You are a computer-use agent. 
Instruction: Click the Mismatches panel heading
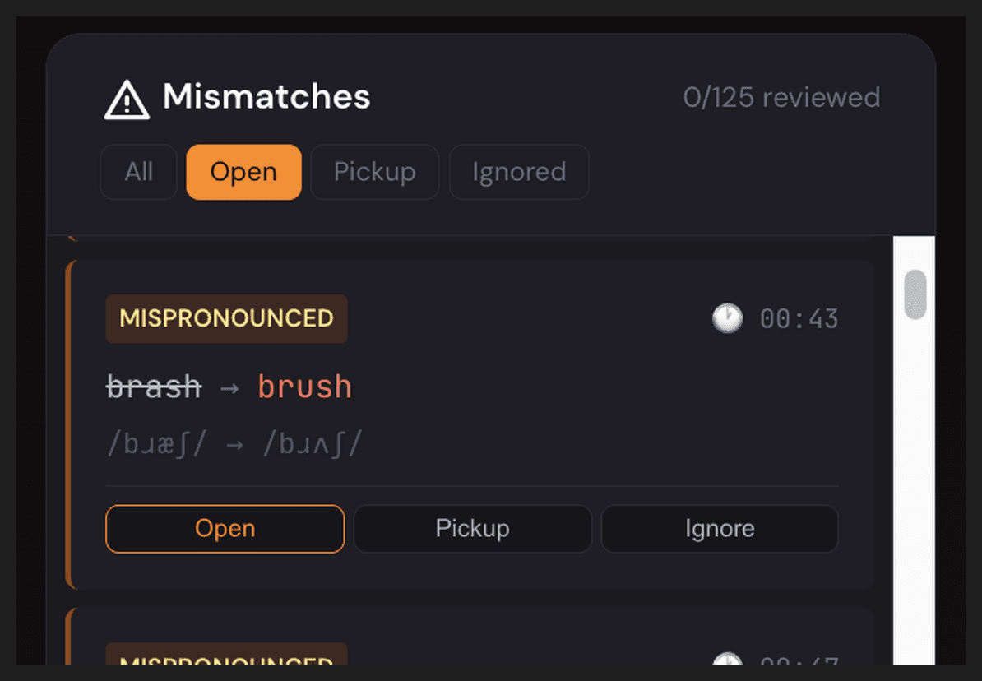tap(266, 97)
